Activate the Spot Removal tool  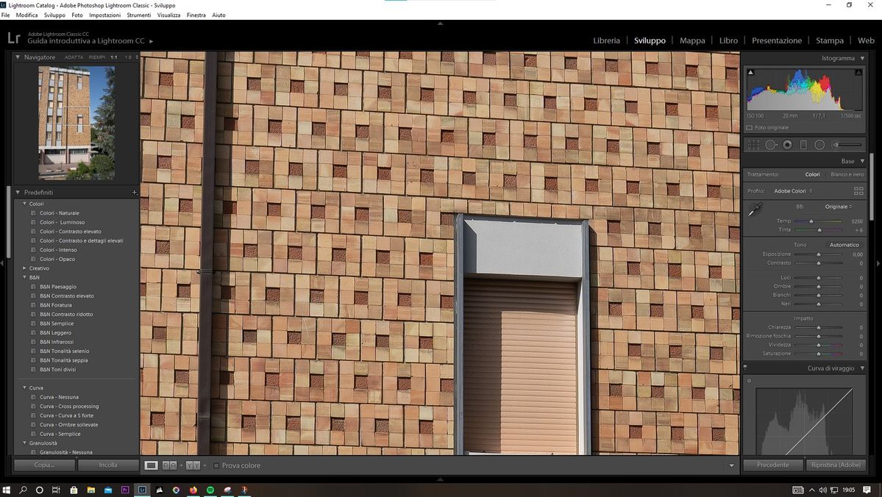[770, 145]
